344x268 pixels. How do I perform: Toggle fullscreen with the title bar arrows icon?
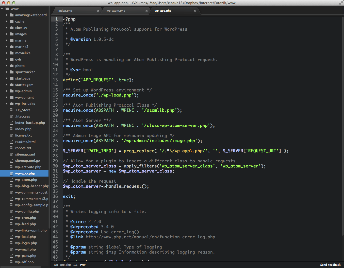pos(341,3)
